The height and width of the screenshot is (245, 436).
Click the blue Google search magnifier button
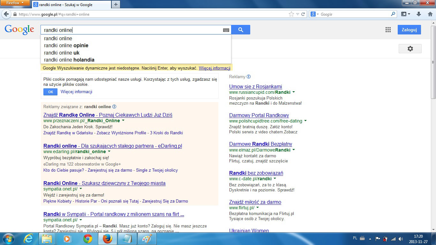click(241, 30)
